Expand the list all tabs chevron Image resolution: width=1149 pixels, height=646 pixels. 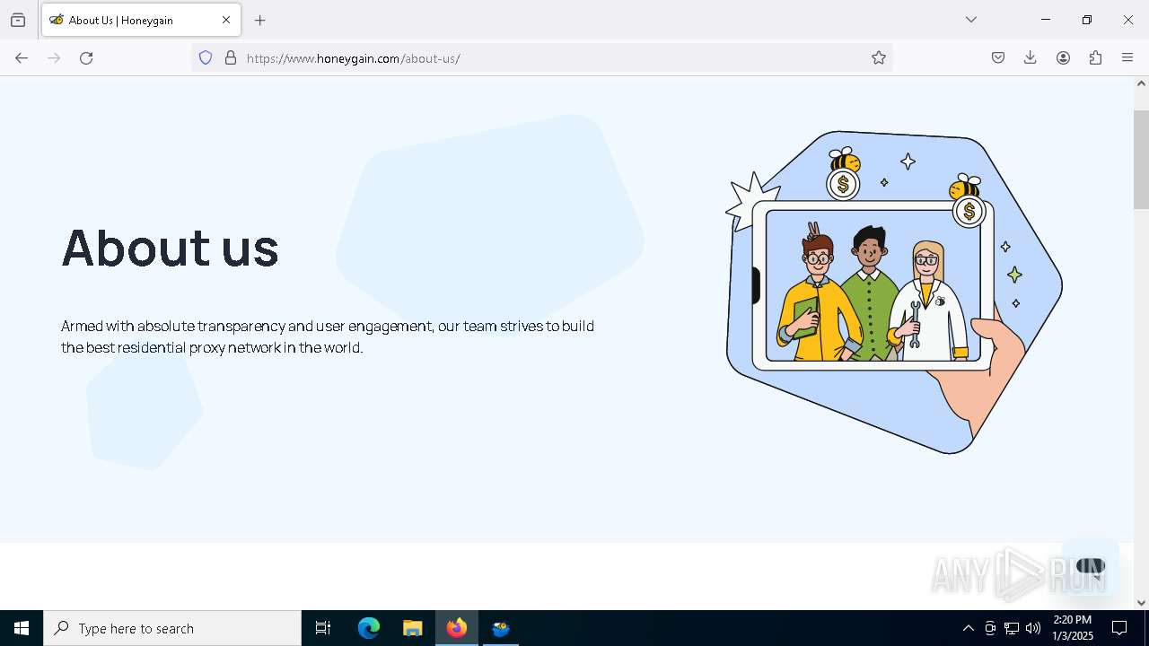tap(971, 20)
